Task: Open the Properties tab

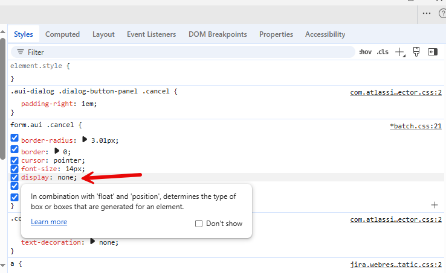Action: coord(276,34)
